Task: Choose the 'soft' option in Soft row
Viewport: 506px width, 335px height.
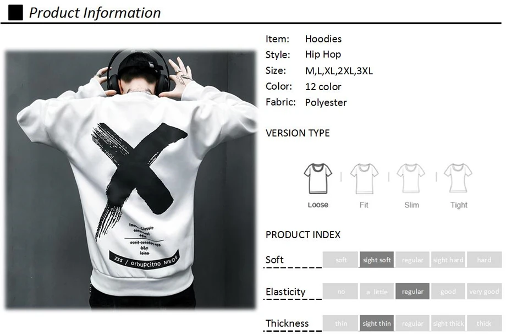Action: [340, 260]
